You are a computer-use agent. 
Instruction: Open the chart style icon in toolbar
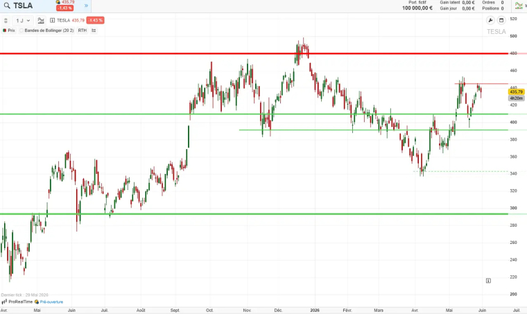(x=41, y=21)
